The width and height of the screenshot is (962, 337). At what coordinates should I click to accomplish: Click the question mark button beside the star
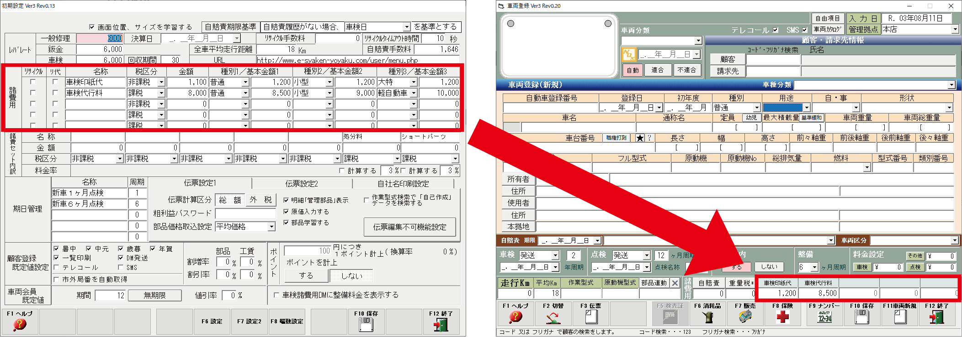coord(649,138)
